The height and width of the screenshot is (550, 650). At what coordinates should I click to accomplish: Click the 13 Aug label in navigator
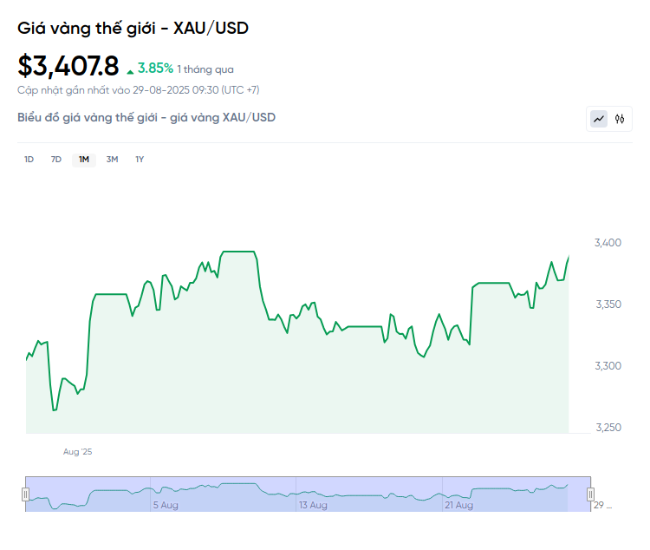[313, 505]
